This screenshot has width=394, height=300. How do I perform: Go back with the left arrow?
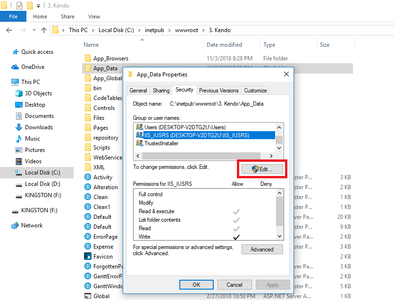(x=9, y=30)
